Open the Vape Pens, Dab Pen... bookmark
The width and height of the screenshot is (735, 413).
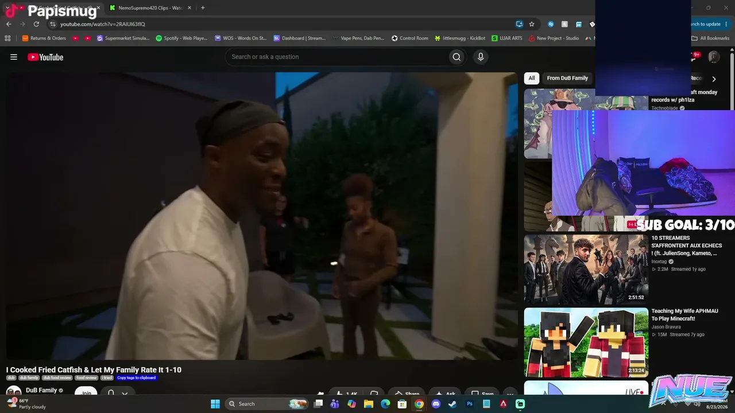click(x=358, y=38)
